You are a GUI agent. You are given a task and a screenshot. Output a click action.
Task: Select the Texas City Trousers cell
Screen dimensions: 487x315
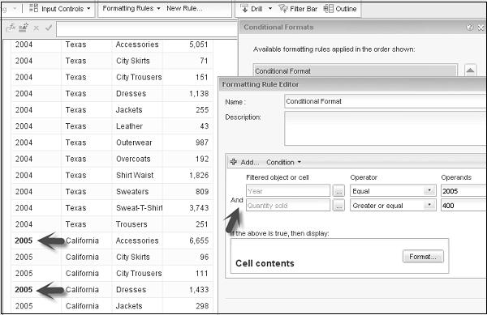[x=137, y=77]
